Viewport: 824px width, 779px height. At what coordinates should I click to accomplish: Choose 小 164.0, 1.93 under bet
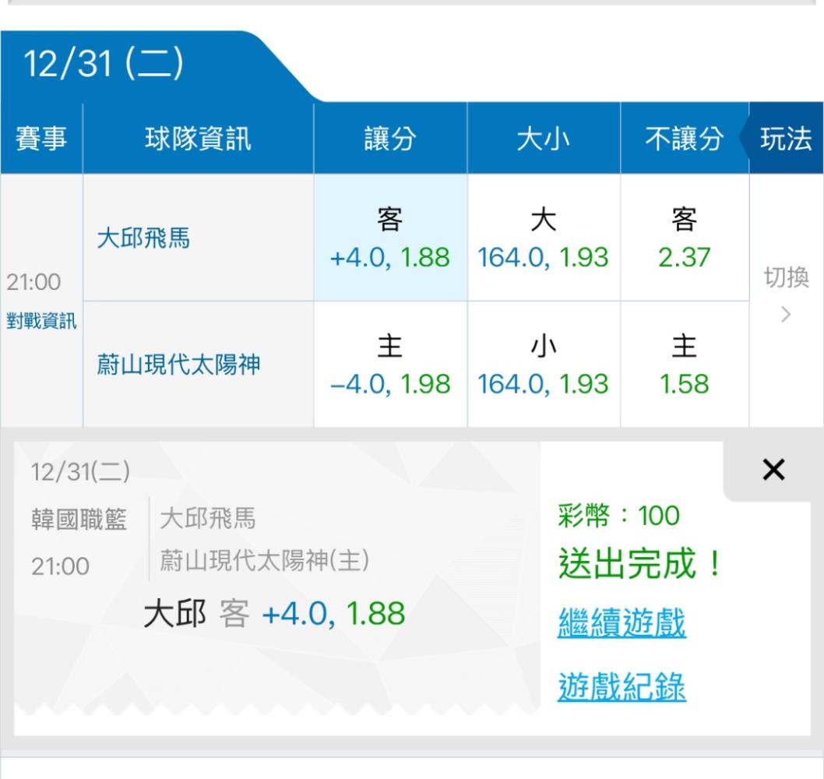[544, 365]
